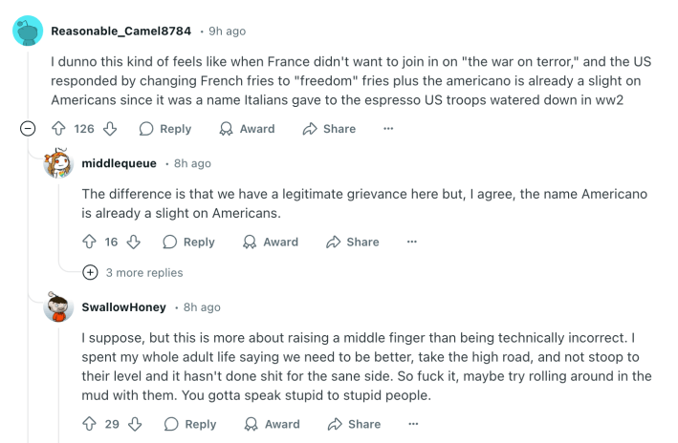Reply to SwallowHoney's comment

[x=189, y=424]
